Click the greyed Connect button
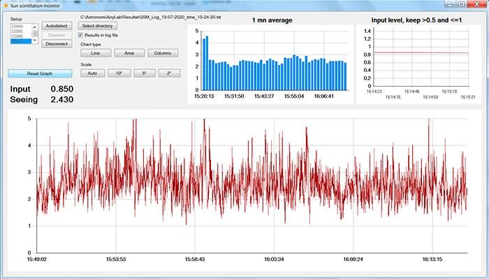The height and width of the screenshot is (279, 489). click(57, 35)
